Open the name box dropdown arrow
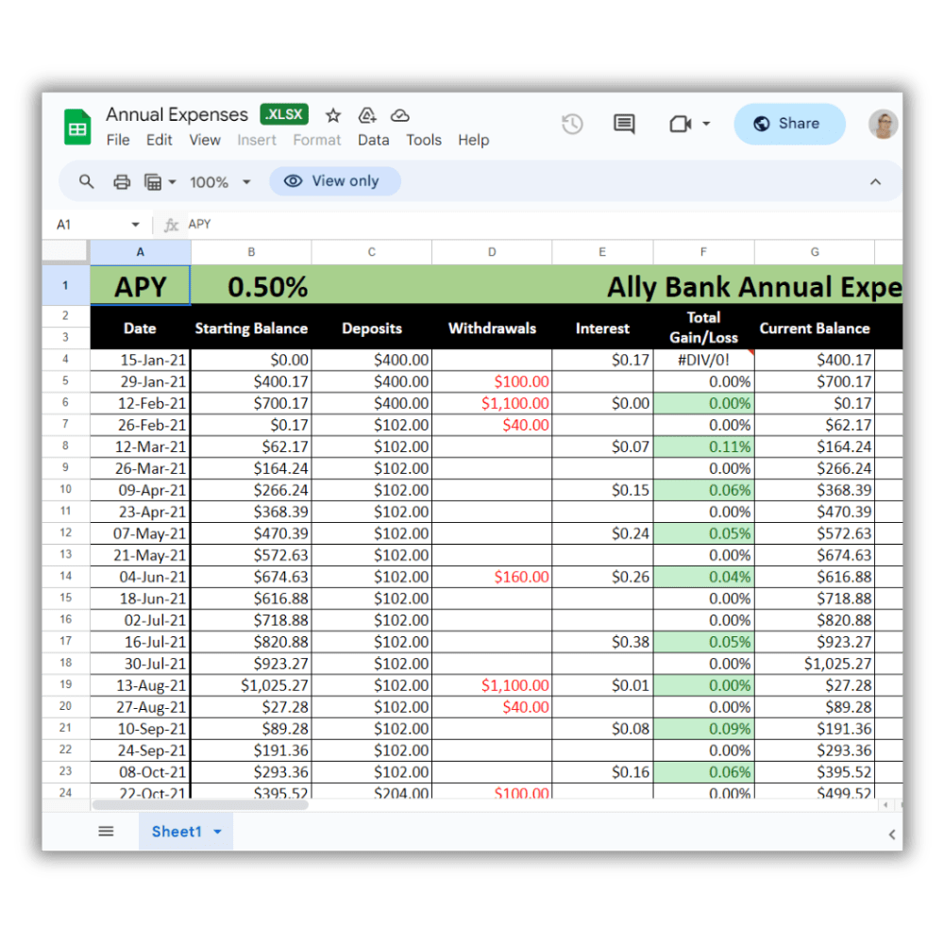 [x=135, y=225]
